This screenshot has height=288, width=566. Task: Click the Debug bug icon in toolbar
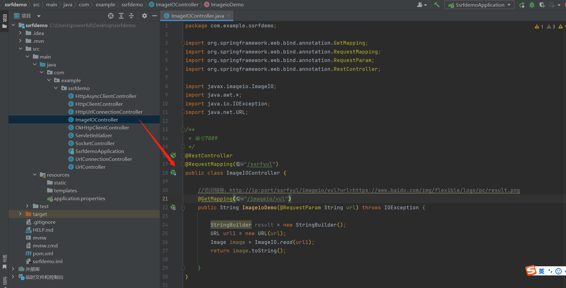pos(532,5)
